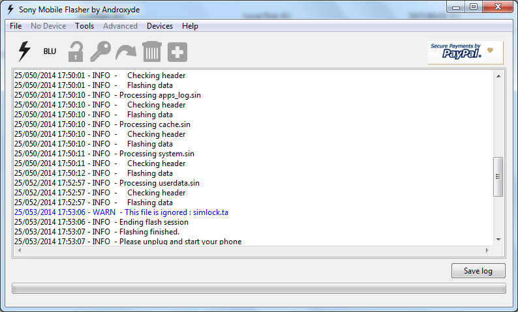Click the plus sign icon in toolbar
The width and height of the screenshot is (518, 312).
[x=177, y=52]
